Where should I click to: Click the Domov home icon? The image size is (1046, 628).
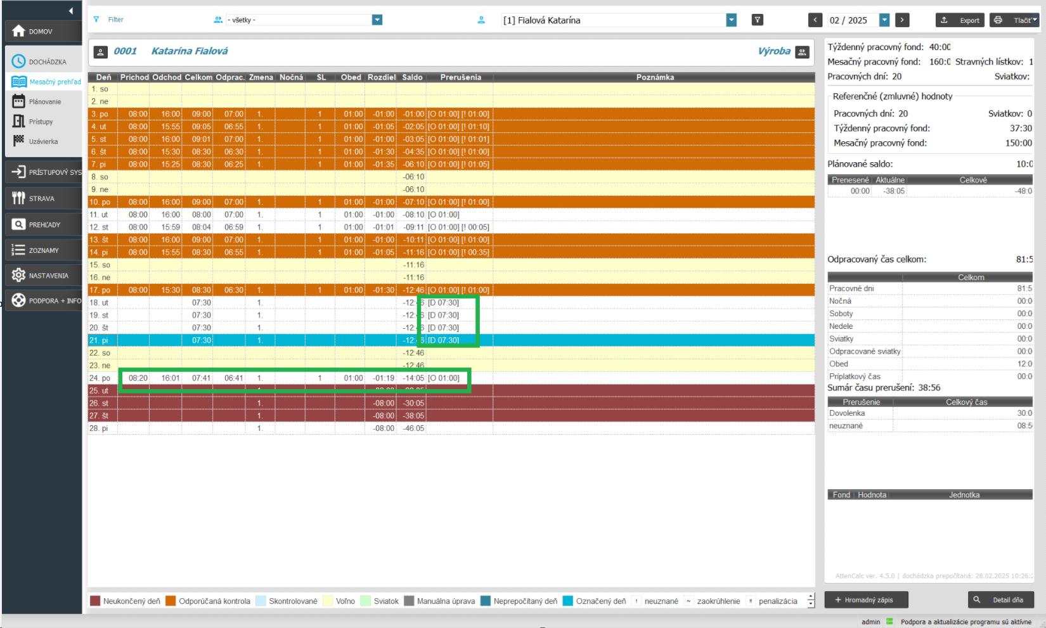pos(19,31)
